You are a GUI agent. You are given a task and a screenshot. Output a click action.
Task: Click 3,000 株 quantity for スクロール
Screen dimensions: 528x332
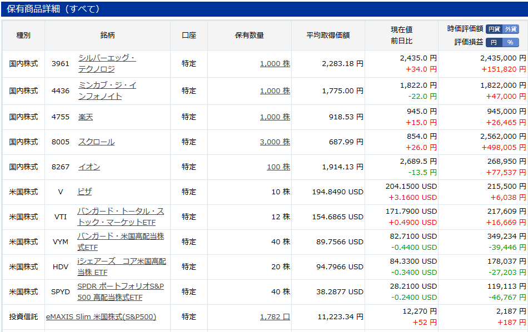coord(275,142)
